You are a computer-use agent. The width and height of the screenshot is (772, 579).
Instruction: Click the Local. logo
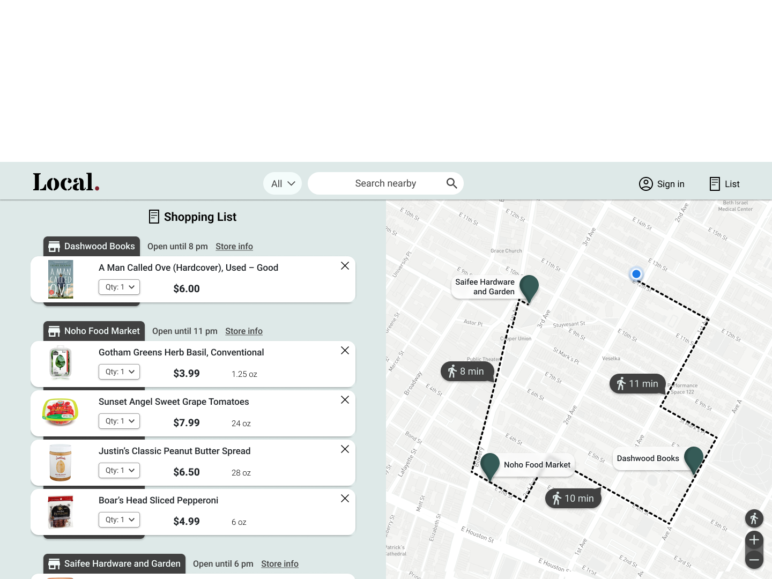click(66, 182)
